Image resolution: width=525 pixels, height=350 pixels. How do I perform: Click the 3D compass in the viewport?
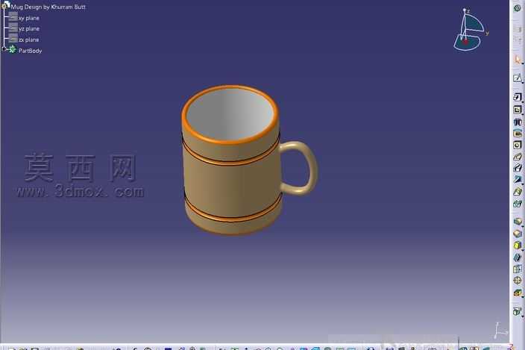point(470,30)
